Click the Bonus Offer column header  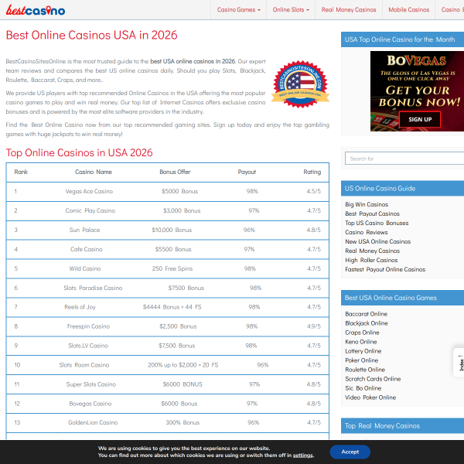click(x=175, y=172)
